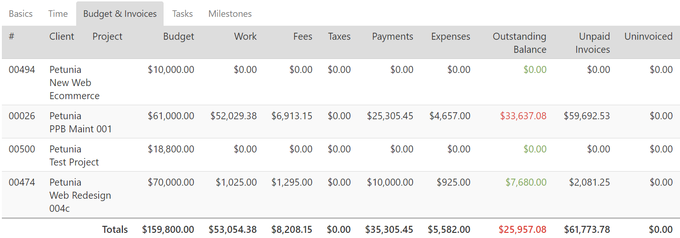Click the Payments column header
Viewport: 680px width, 238px height.
click(x=393, y=36)
